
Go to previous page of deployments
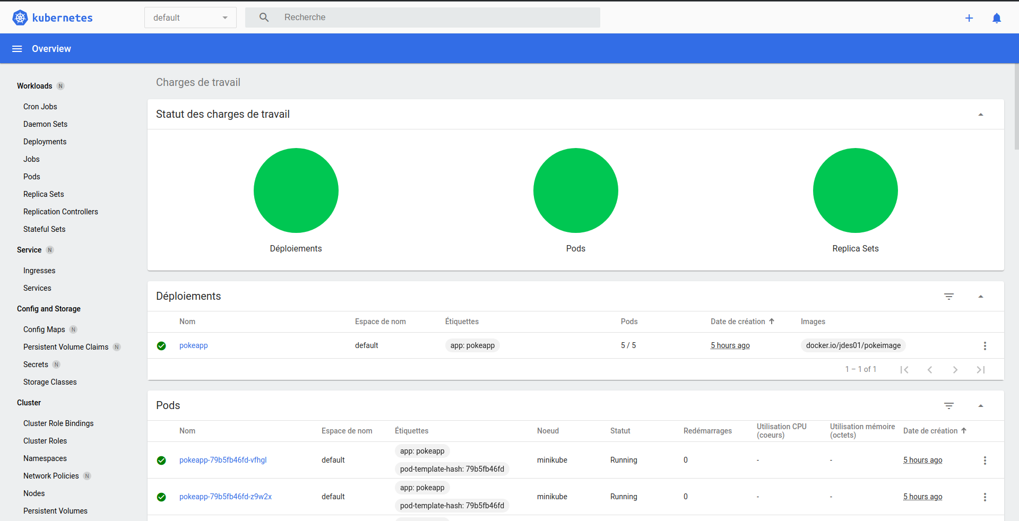[x=930, y=370]
